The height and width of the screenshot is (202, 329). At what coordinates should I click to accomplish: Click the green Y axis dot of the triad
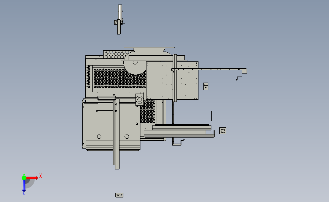(24, 178)
